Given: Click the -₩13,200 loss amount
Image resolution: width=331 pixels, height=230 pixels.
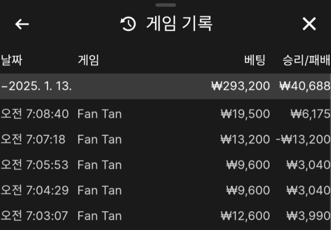Looking at the screenshot, I should [303, 139].
